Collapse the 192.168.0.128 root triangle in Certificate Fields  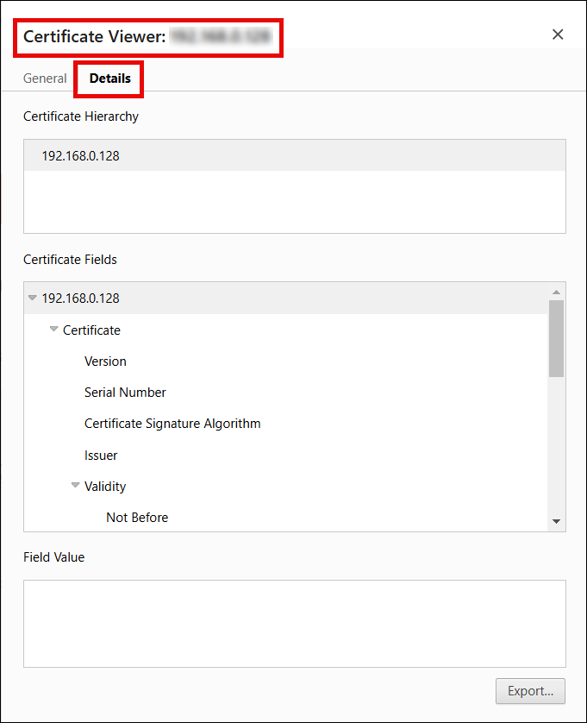point(33,299)
